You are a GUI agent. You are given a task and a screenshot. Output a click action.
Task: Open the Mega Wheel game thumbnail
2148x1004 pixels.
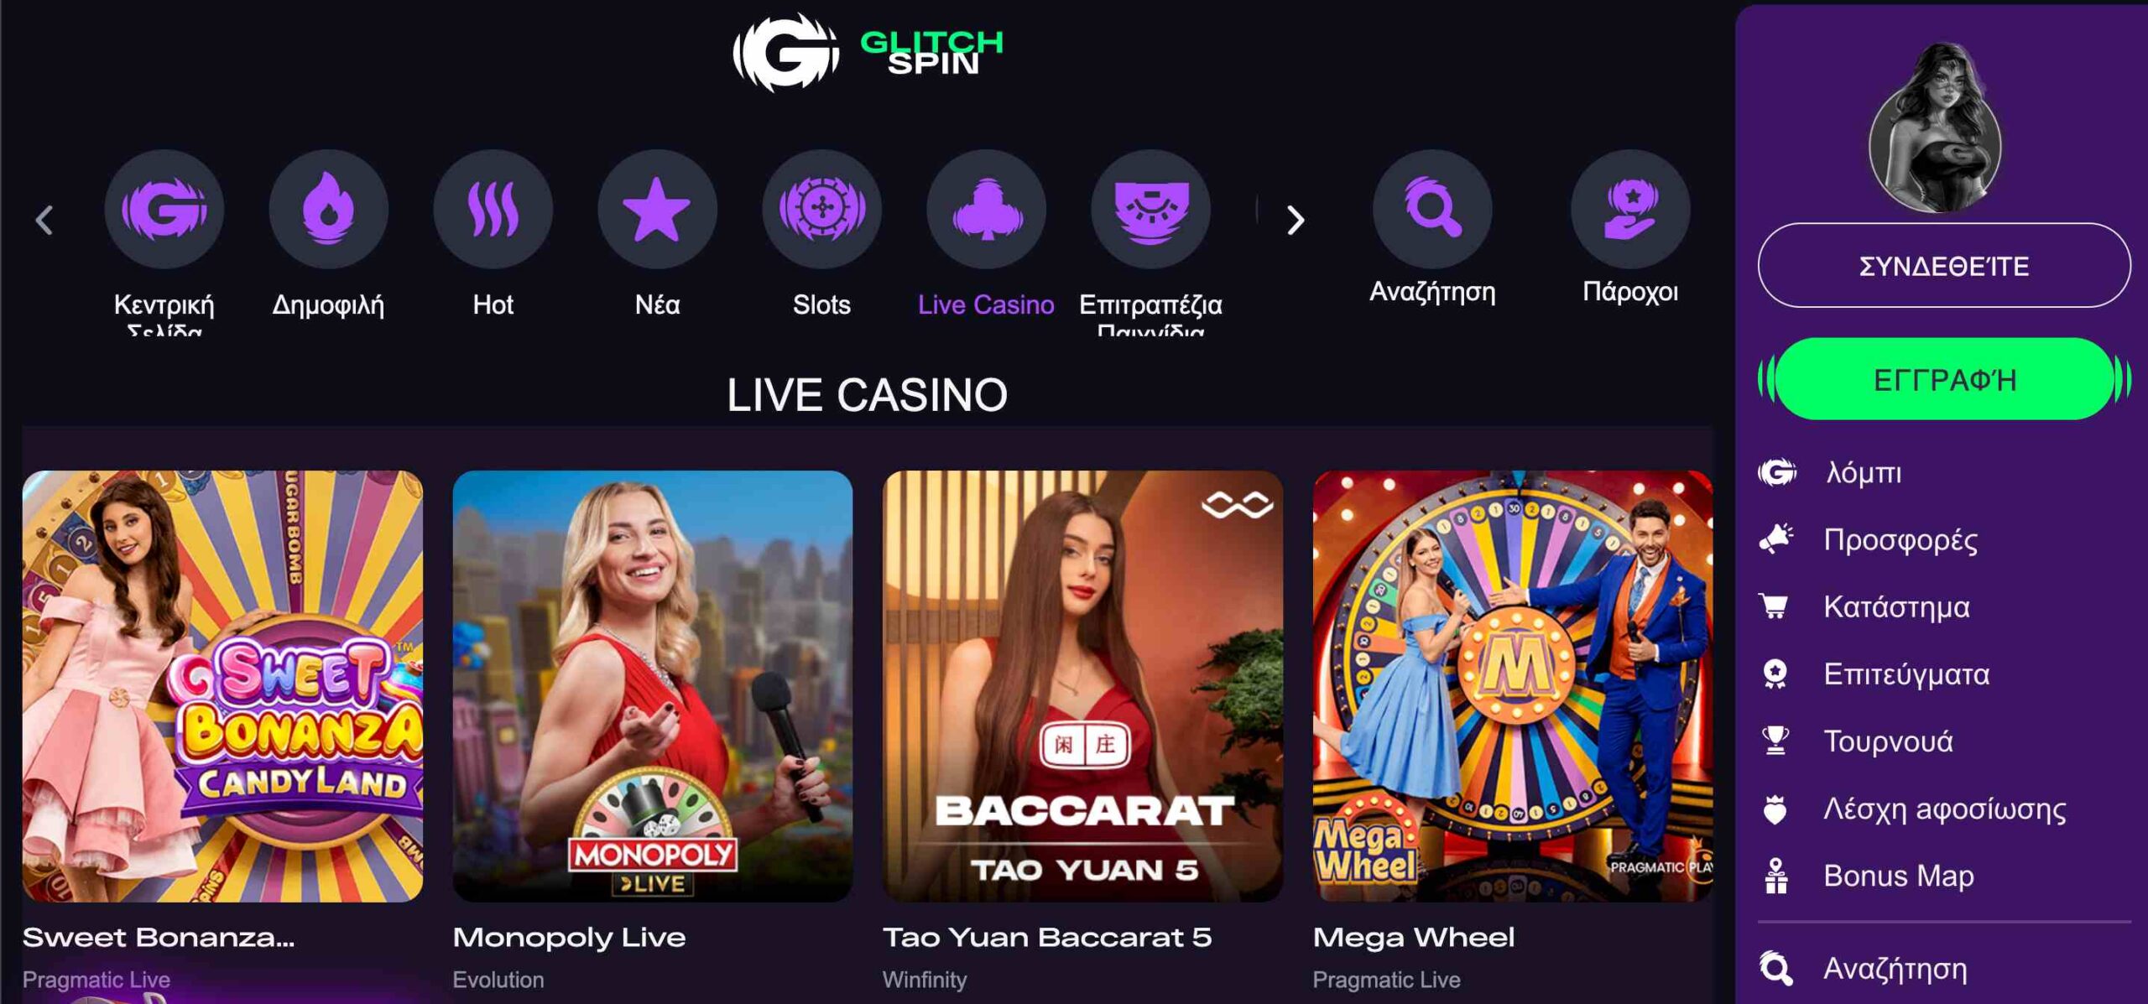point(1512,686)
